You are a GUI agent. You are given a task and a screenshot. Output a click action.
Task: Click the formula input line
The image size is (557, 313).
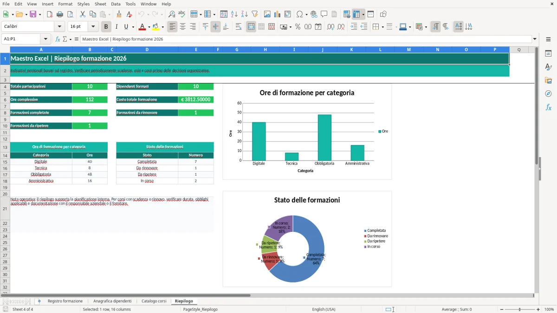tap(306, 39)
